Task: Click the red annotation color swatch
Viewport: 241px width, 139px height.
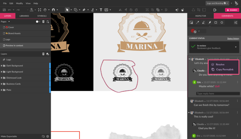Action: click(x=192, y=31)
